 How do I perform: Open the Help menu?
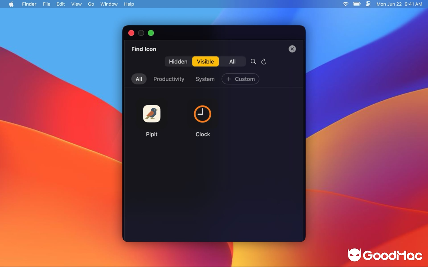(x=129, y=4)
